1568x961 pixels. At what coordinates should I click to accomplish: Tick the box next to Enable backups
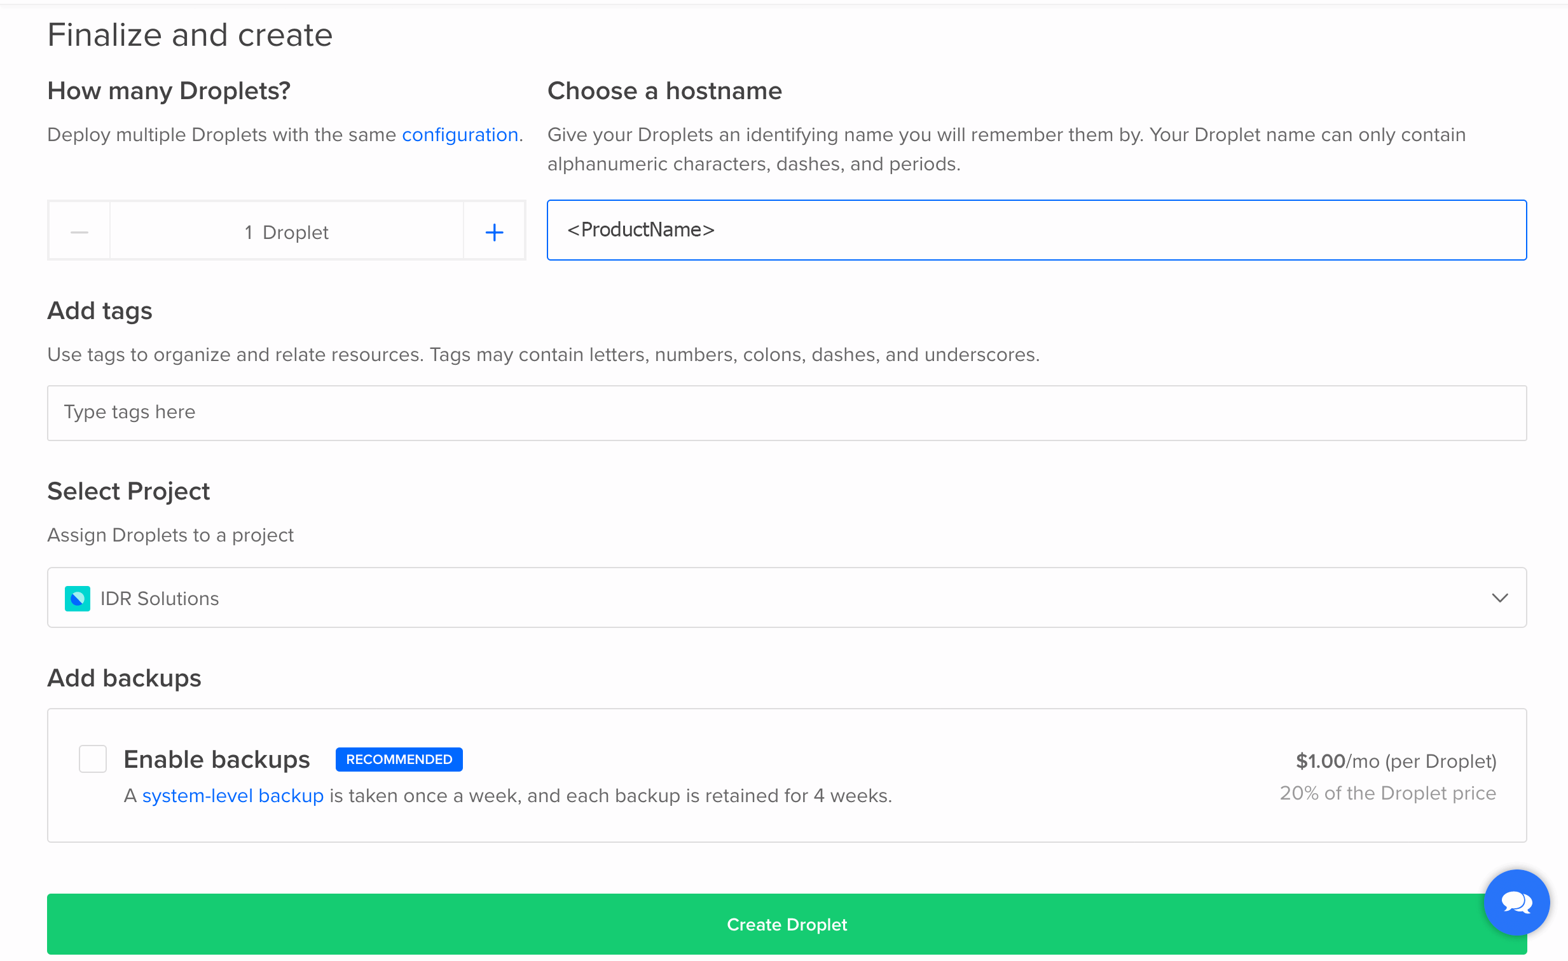(x=92, y=759)
